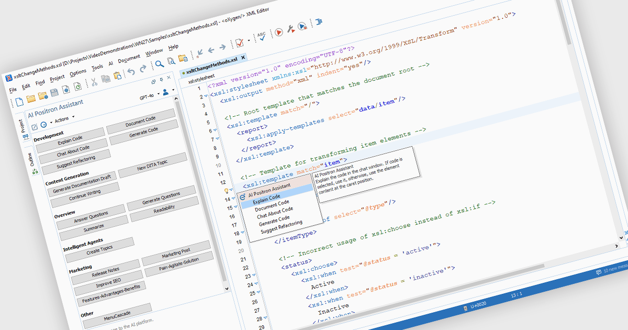Open the Help menu

pyautogui.click(x=173, y=47)
